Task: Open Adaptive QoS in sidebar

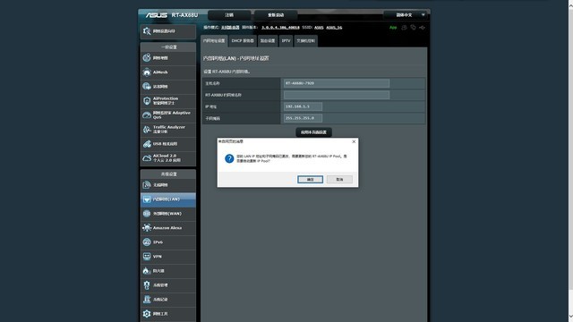Action: coord(167,115)
